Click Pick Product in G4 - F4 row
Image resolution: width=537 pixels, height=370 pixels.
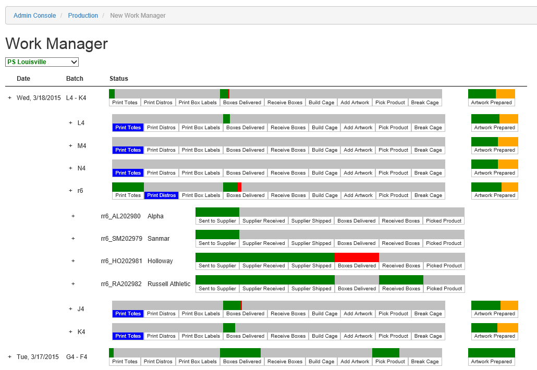tap(390, 362)
